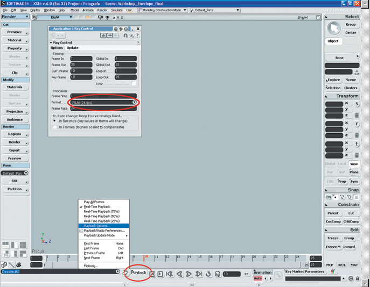Click the Rotate transform 'r' icon
370x287 pixels.
[x=357, y=124]
